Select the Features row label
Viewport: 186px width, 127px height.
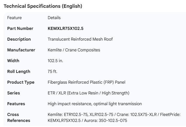[x=16, y=104]
